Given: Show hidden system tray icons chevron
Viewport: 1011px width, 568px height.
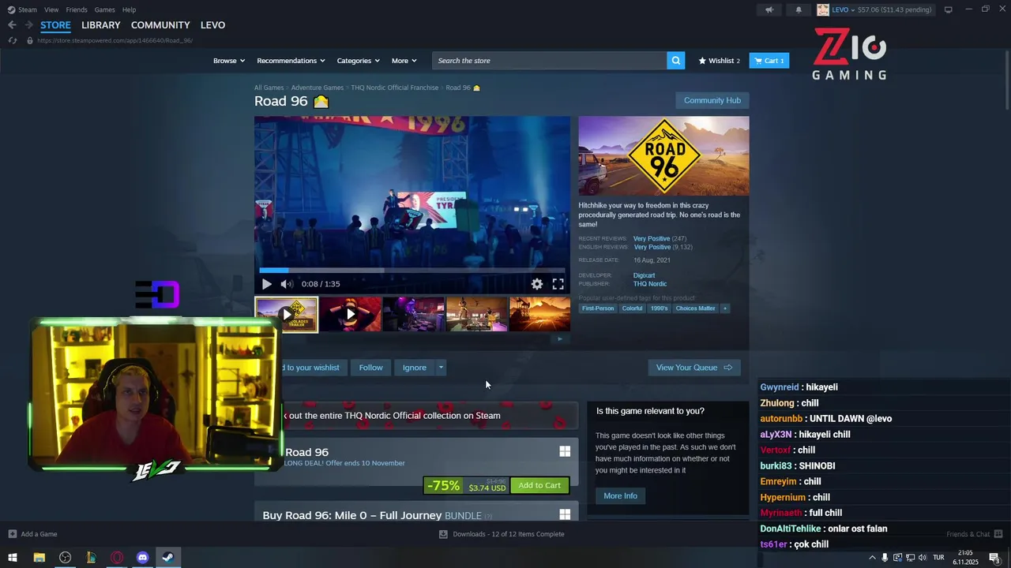Looking at the screenshot, I should tap(872, 558).
